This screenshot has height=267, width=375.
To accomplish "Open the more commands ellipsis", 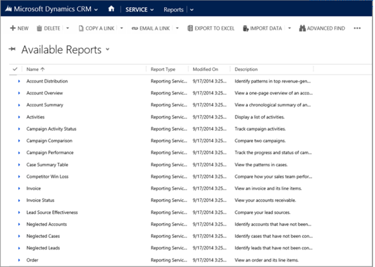I will (x=357, y=28).
